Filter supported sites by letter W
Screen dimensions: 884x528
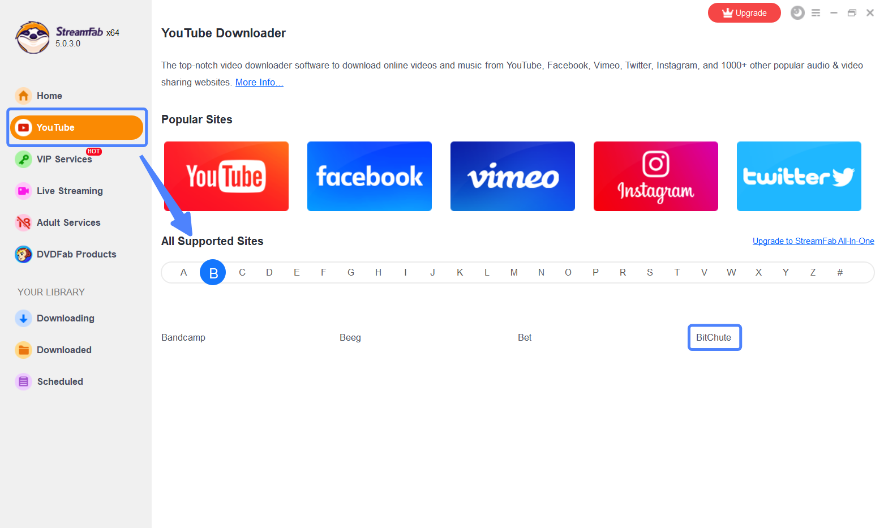[x=731, y=272]
